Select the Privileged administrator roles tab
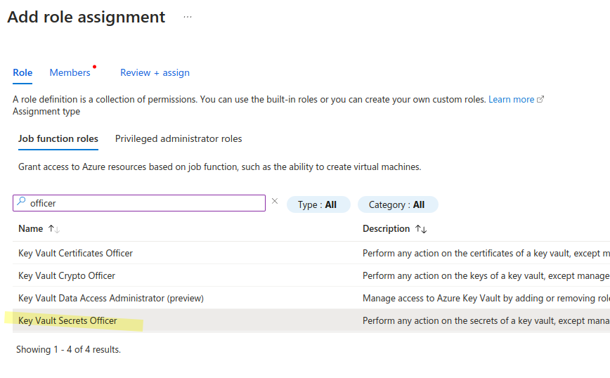This screenshot has width=610, height=378. pos(179,139)
